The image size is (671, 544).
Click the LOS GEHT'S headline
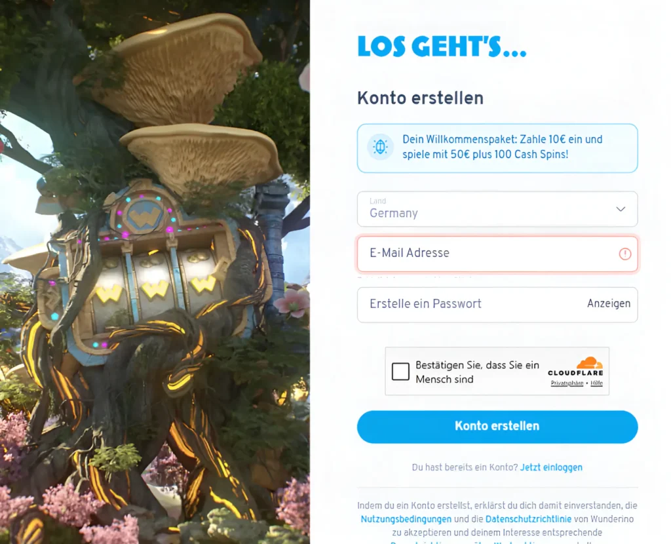(442, 47)
